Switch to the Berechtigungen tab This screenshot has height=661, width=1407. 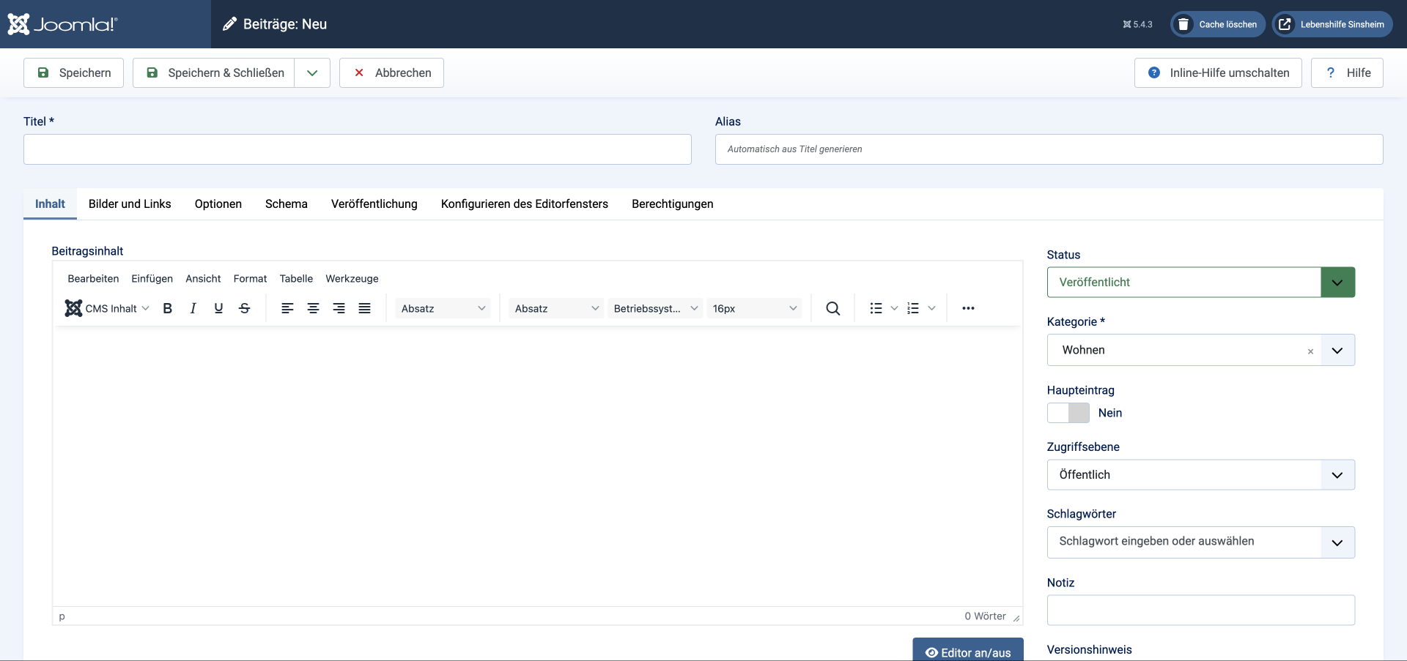[673, 203]
